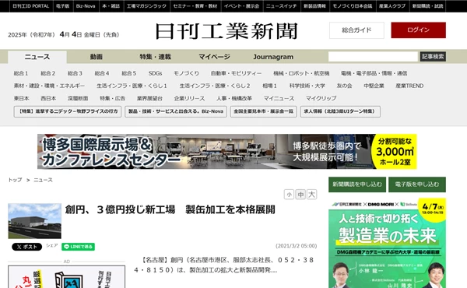
Task: Click the 全国主要見本市・展示会一覧 button
Action: [263, 111]
